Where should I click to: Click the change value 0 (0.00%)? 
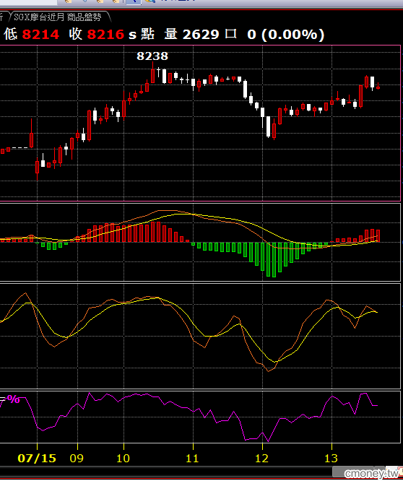point(285,35)
